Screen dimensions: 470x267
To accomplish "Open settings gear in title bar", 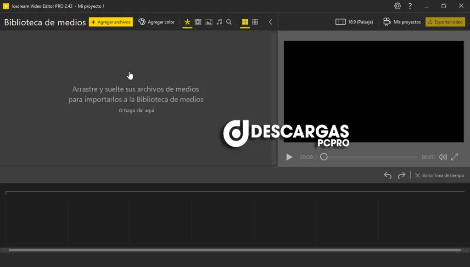I will click(x=397, y=6).
